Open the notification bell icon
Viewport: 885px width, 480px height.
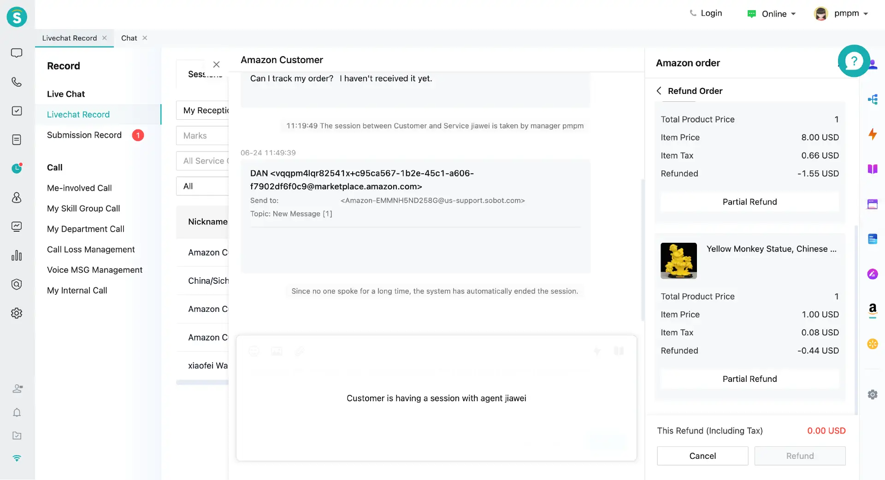coord(17,412)
